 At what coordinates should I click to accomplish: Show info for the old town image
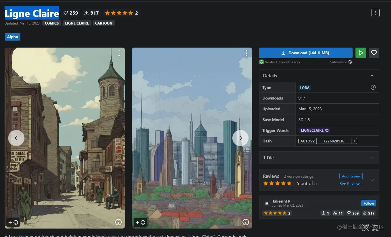click(x=118, y=222)
